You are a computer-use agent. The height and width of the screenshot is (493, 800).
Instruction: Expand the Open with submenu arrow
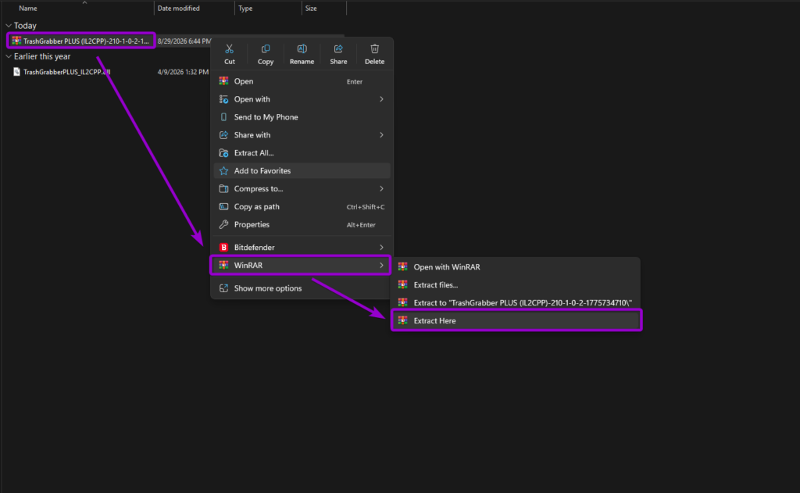pos(381,99)
